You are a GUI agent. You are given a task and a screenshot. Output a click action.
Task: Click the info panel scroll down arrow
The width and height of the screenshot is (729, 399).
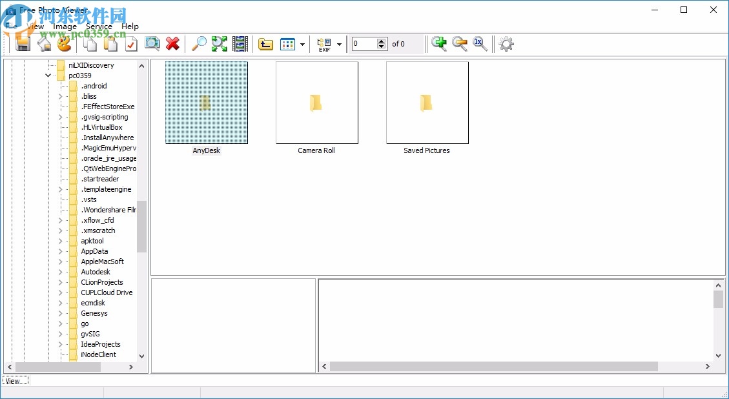(718, 356)
